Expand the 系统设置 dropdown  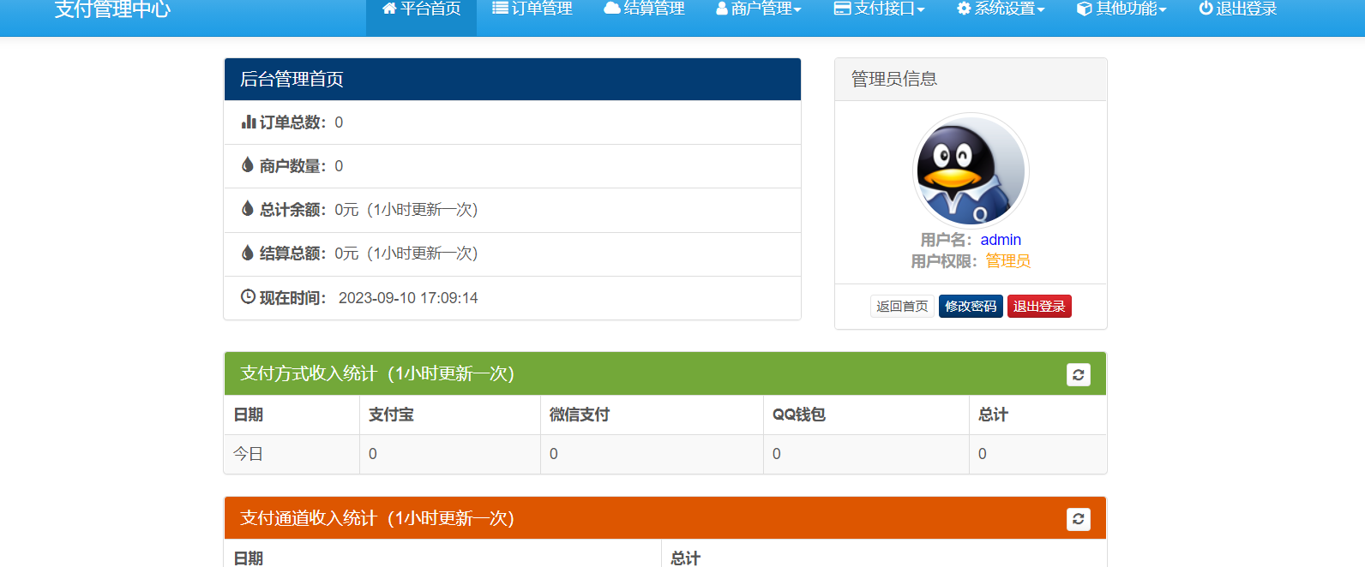[x=1001, y=9]
